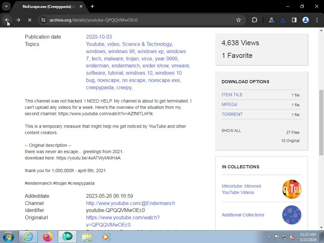Viewport: 324px width, 243px height.
Task: Open Chrome Labs flask icon
Action: [x=271, y=20]
